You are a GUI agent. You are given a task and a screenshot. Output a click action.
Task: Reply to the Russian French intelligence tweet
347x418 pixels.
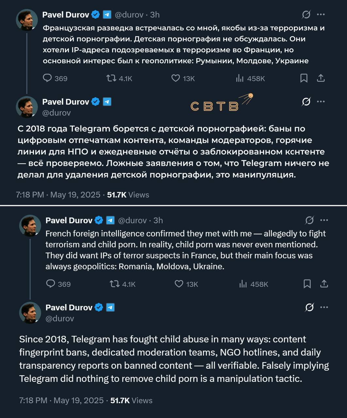(x=48, y=78)
